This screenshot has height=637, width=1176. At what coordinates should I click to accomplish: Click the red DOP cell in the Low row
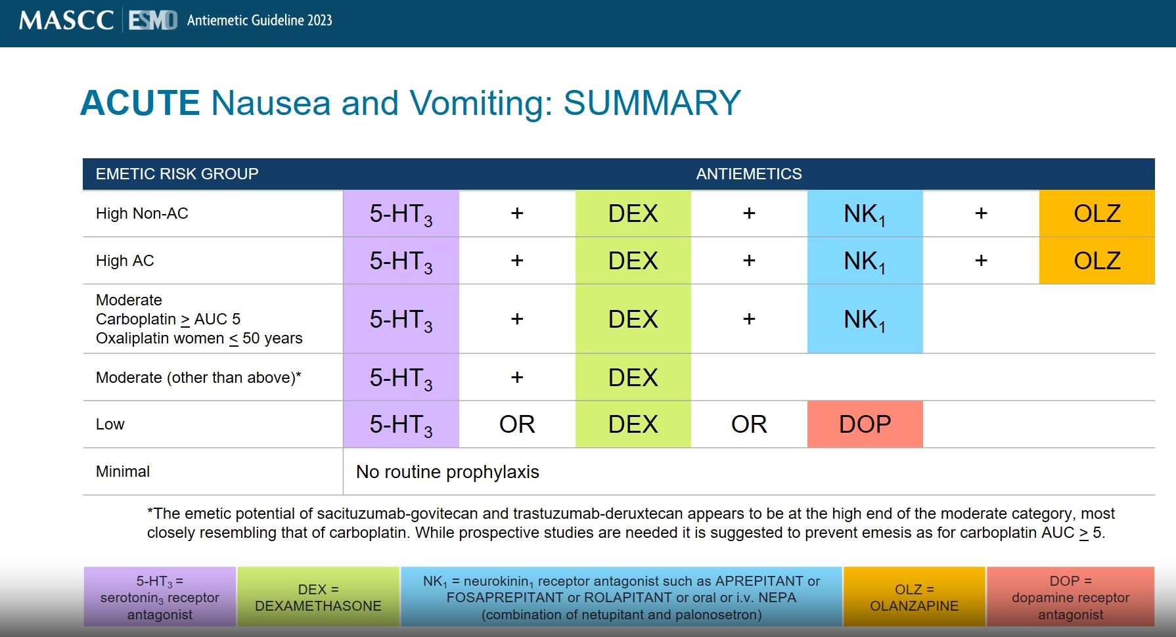point(865,424)
